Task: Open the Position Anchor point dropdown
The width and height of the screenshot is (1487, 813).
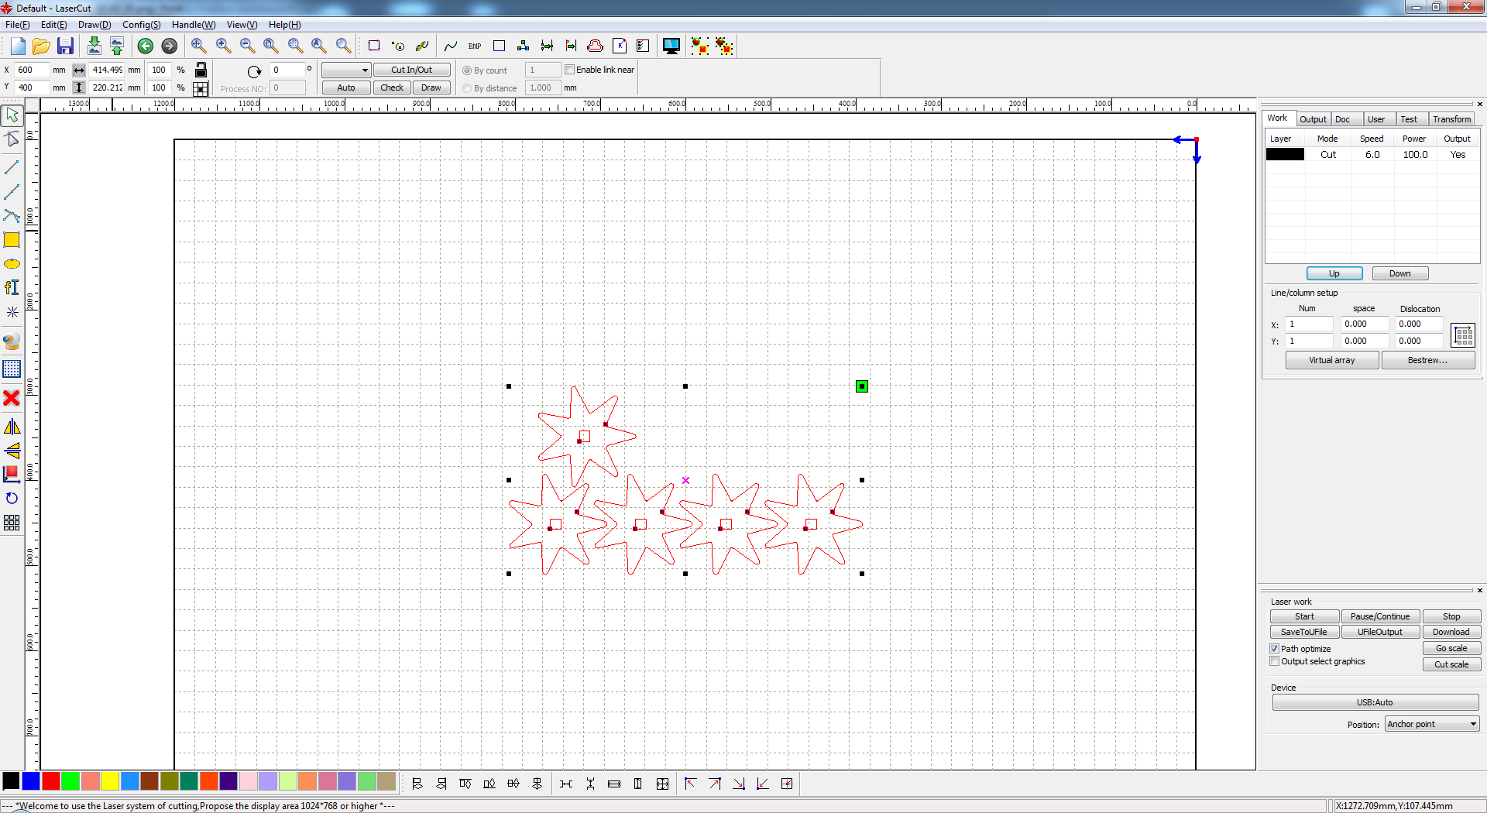Action: coord(1432,724)
